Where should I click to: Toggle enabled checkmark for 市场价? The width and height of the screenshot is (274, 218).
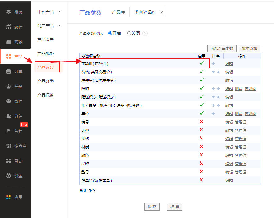tap(202, 63)
